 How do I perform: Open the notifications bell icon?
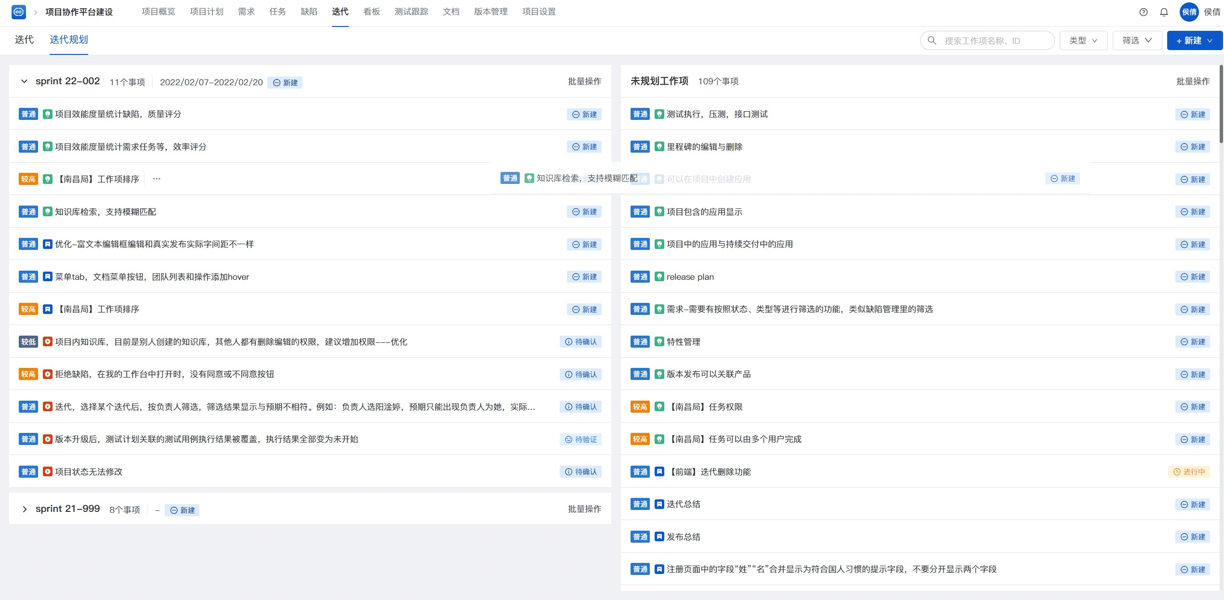pyautogui.click(x=1164, y=12)
